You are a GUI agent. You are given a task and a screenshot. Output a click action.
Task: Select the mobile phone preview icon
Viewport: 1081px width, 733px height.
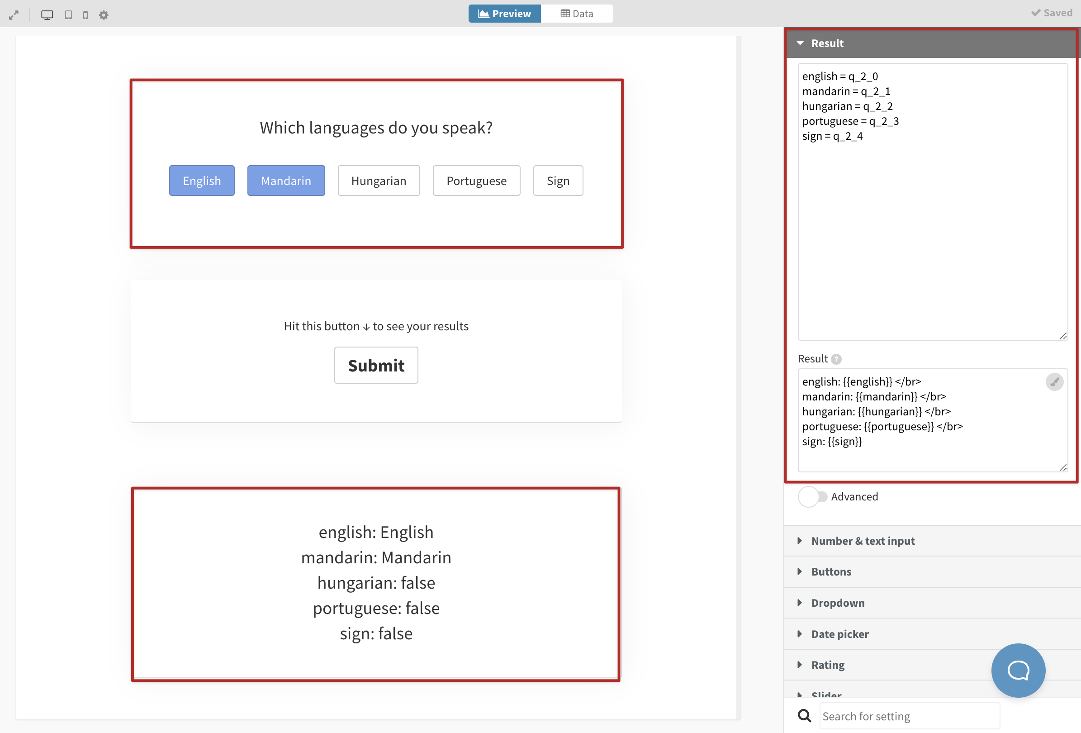tap(85, 15)
